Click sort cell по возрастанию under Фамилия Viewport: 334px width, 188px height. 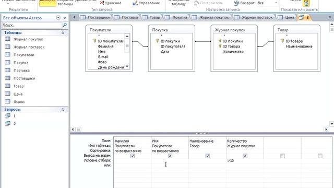(133, 151)
